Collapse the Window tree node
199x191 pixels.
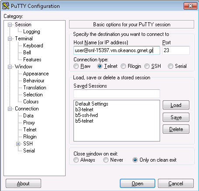[10, 67]
